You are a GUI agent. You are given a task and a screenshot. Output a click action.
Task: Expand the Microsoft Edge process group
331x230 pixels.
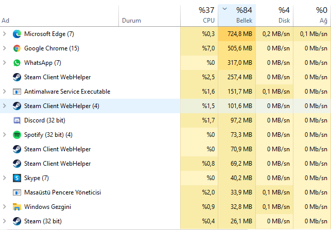(5, 34)
